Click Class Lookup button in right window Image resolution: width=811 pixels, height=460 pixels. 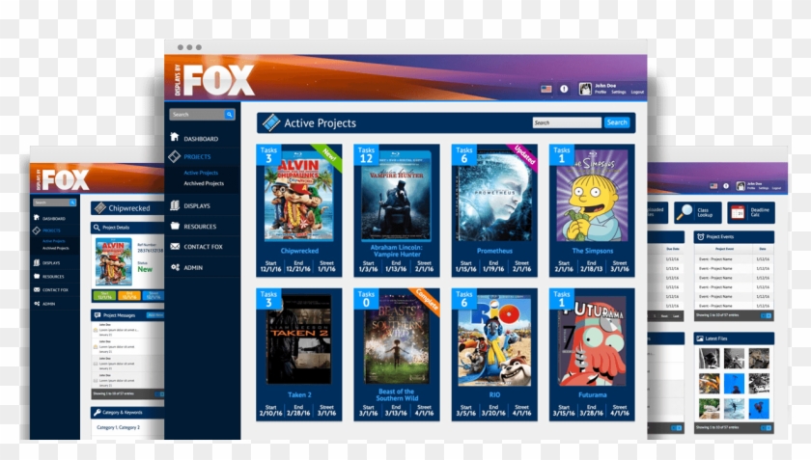[698, 212]
